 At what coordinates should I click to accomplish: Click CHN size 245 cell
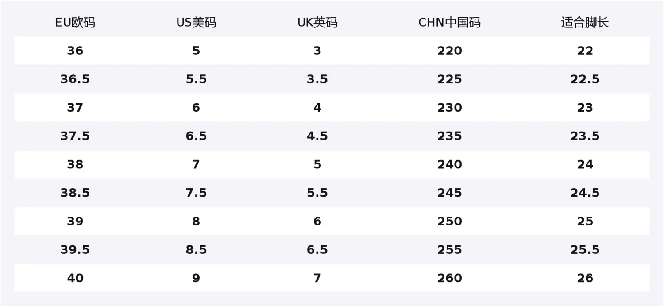(449, 193)
